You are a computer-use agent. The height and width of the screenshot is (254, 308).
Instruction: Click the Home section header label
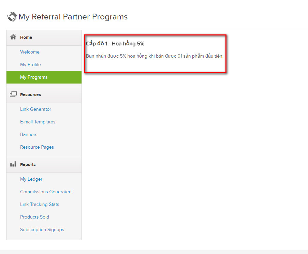coord(26,37)
